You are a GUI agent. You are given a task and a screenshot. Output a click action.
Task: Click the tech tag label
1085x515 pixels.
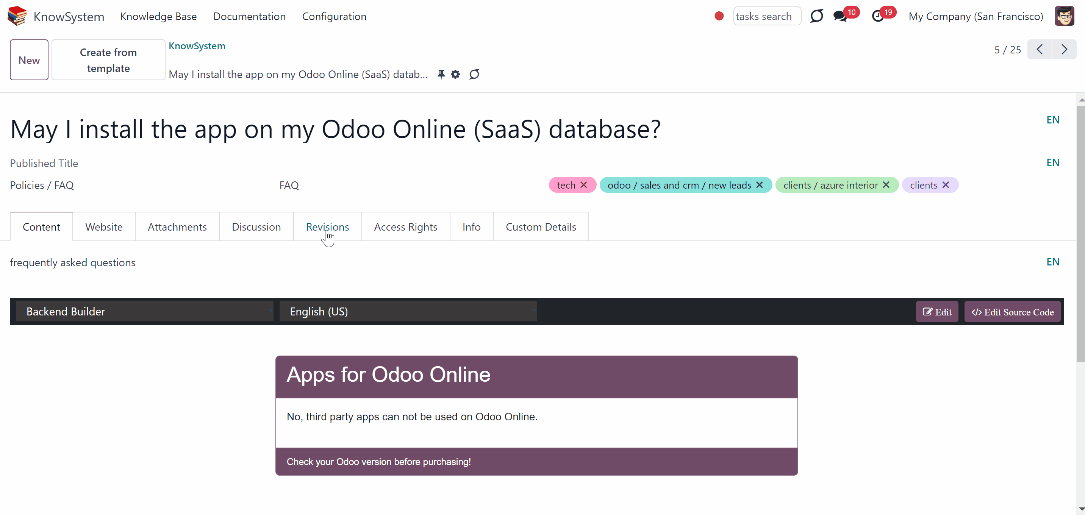click(566, 185)
